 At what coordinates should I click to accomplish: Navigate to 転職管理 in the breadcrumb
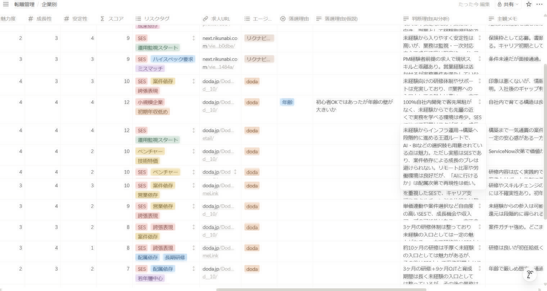click(x=24, y=4)
